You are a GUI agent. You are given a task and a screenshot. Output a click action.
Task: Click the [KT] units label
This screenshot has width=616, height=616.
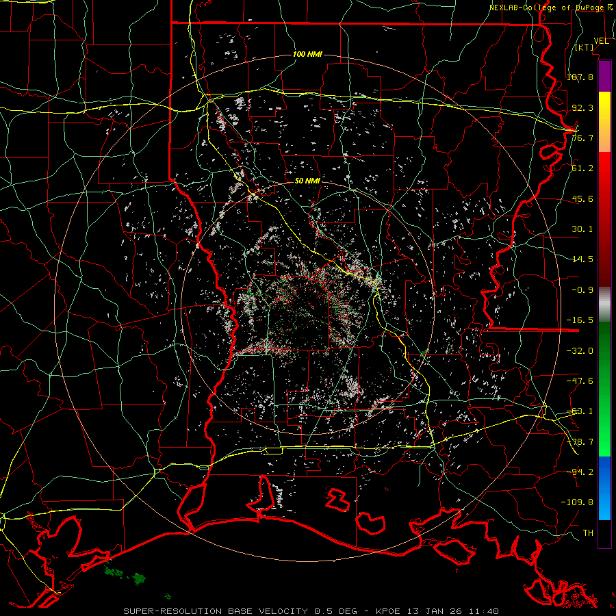pos(585,47)
